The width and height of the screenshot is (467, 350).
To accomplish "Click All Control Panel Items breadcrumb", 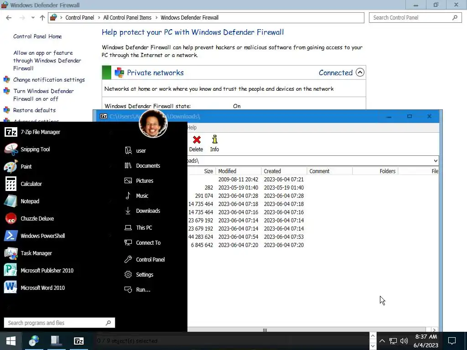I will (127, 18).
